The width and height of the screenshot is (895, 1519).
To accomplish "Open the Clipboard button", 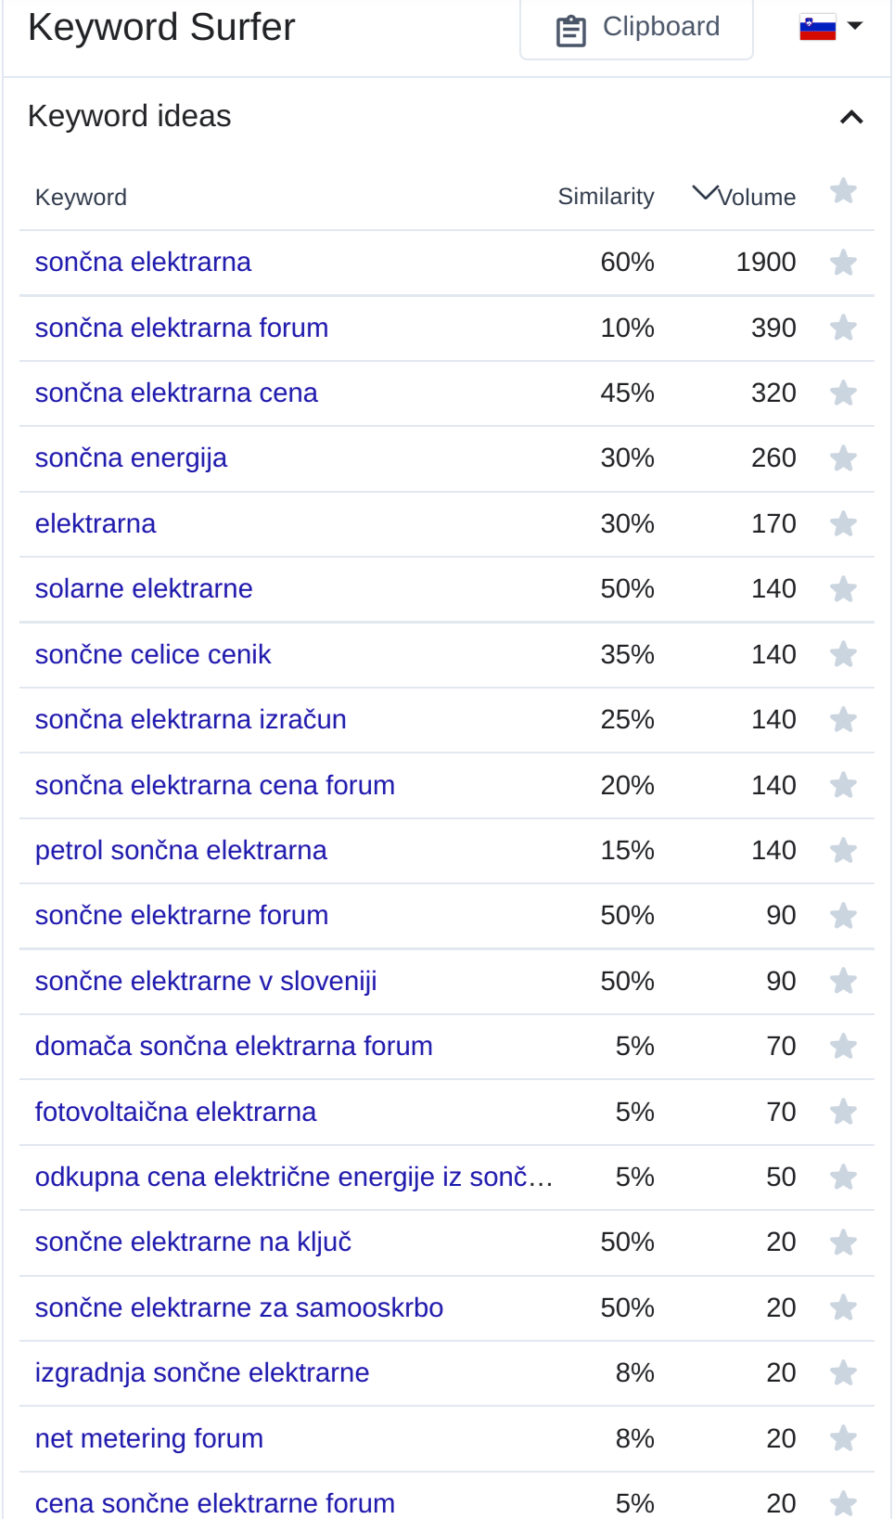I will 636,29.
